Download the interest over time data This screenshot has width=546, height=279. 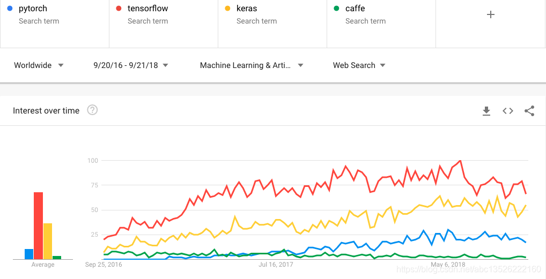click(486, 111)
